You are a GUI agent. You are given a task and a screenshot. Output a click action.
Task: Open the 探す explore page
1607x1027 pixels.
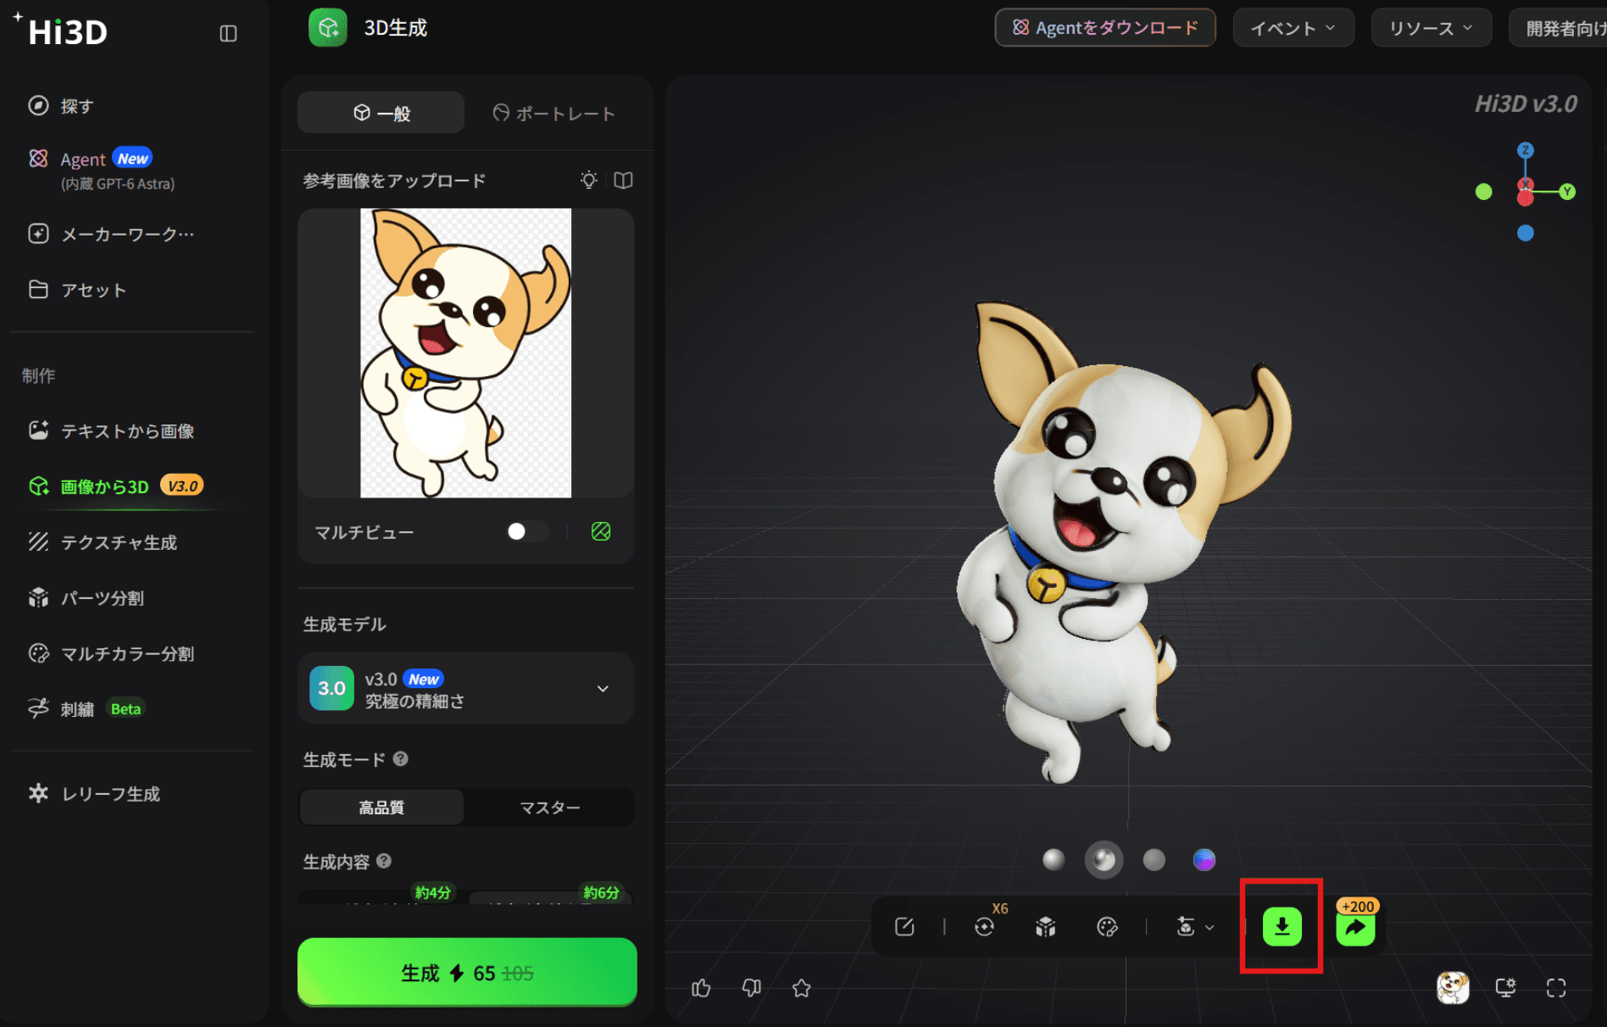61,106
